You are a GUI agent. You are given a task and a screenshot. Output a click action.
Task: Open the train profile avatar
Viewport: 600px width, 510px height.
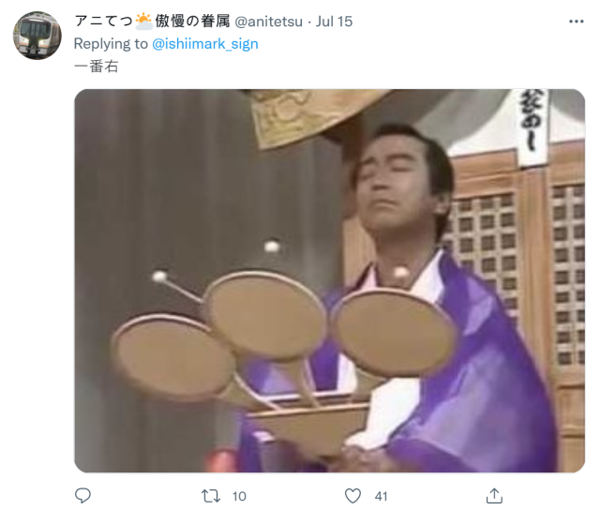click(37, 36)
